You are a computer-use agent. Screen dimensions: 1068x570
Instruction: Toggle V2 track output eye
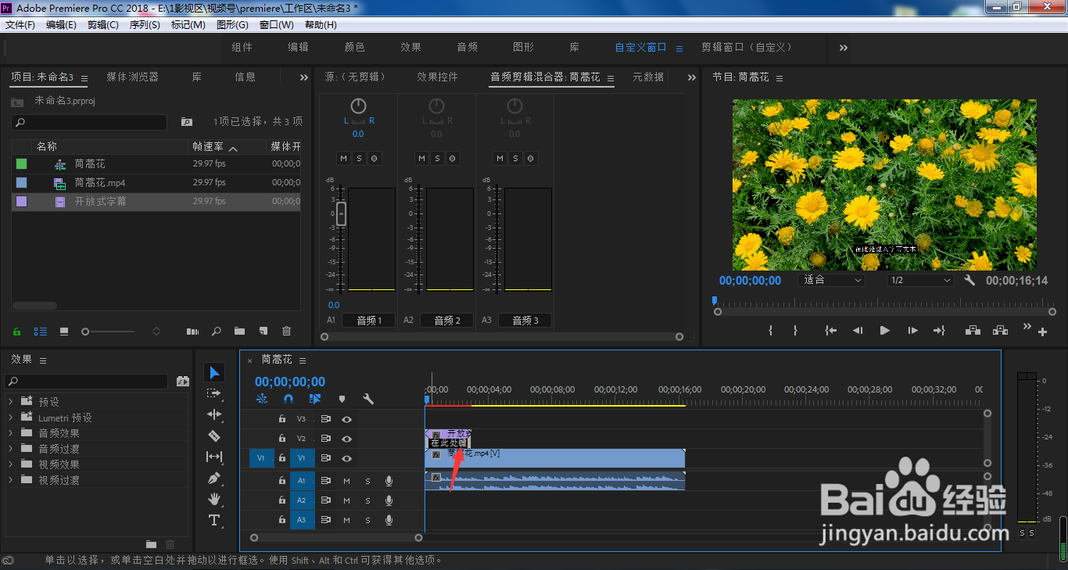[x=346, y=439]
